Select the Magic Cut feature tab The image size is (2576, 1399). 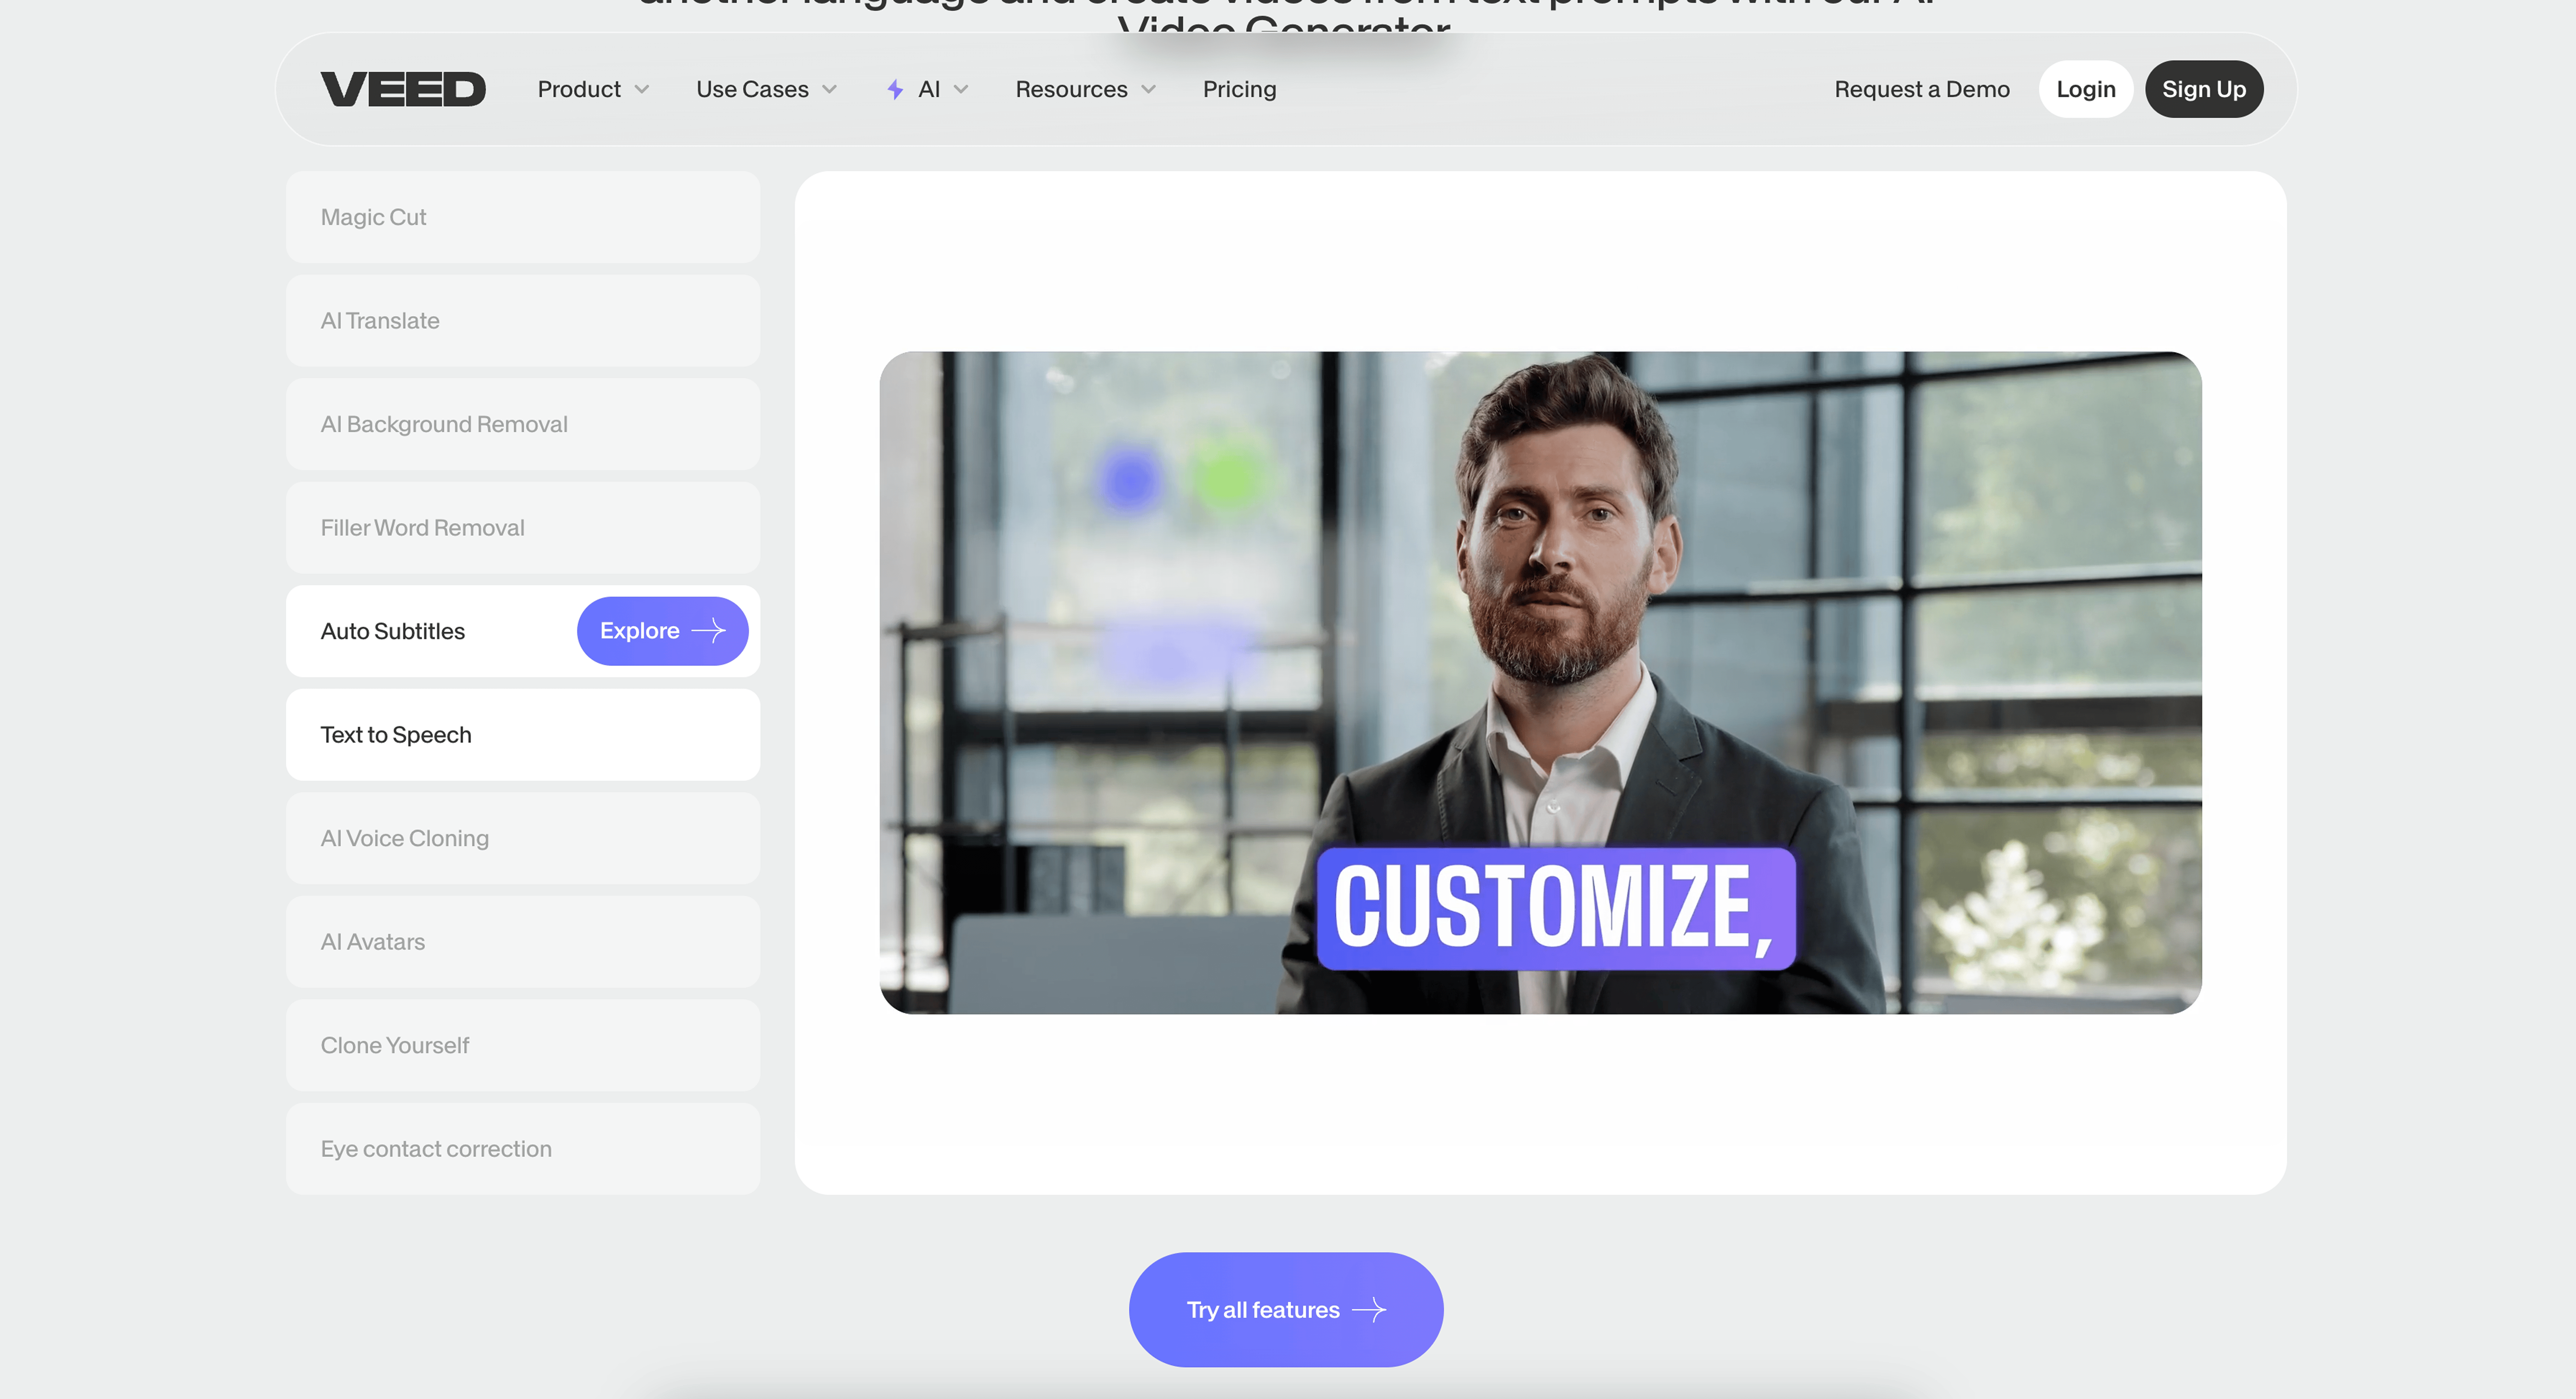pyautogui.click(x=522, y=217)
